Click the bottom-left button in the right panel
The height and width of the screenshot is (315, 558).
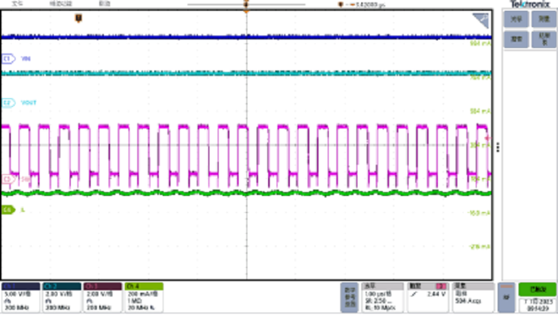point(516,38)
